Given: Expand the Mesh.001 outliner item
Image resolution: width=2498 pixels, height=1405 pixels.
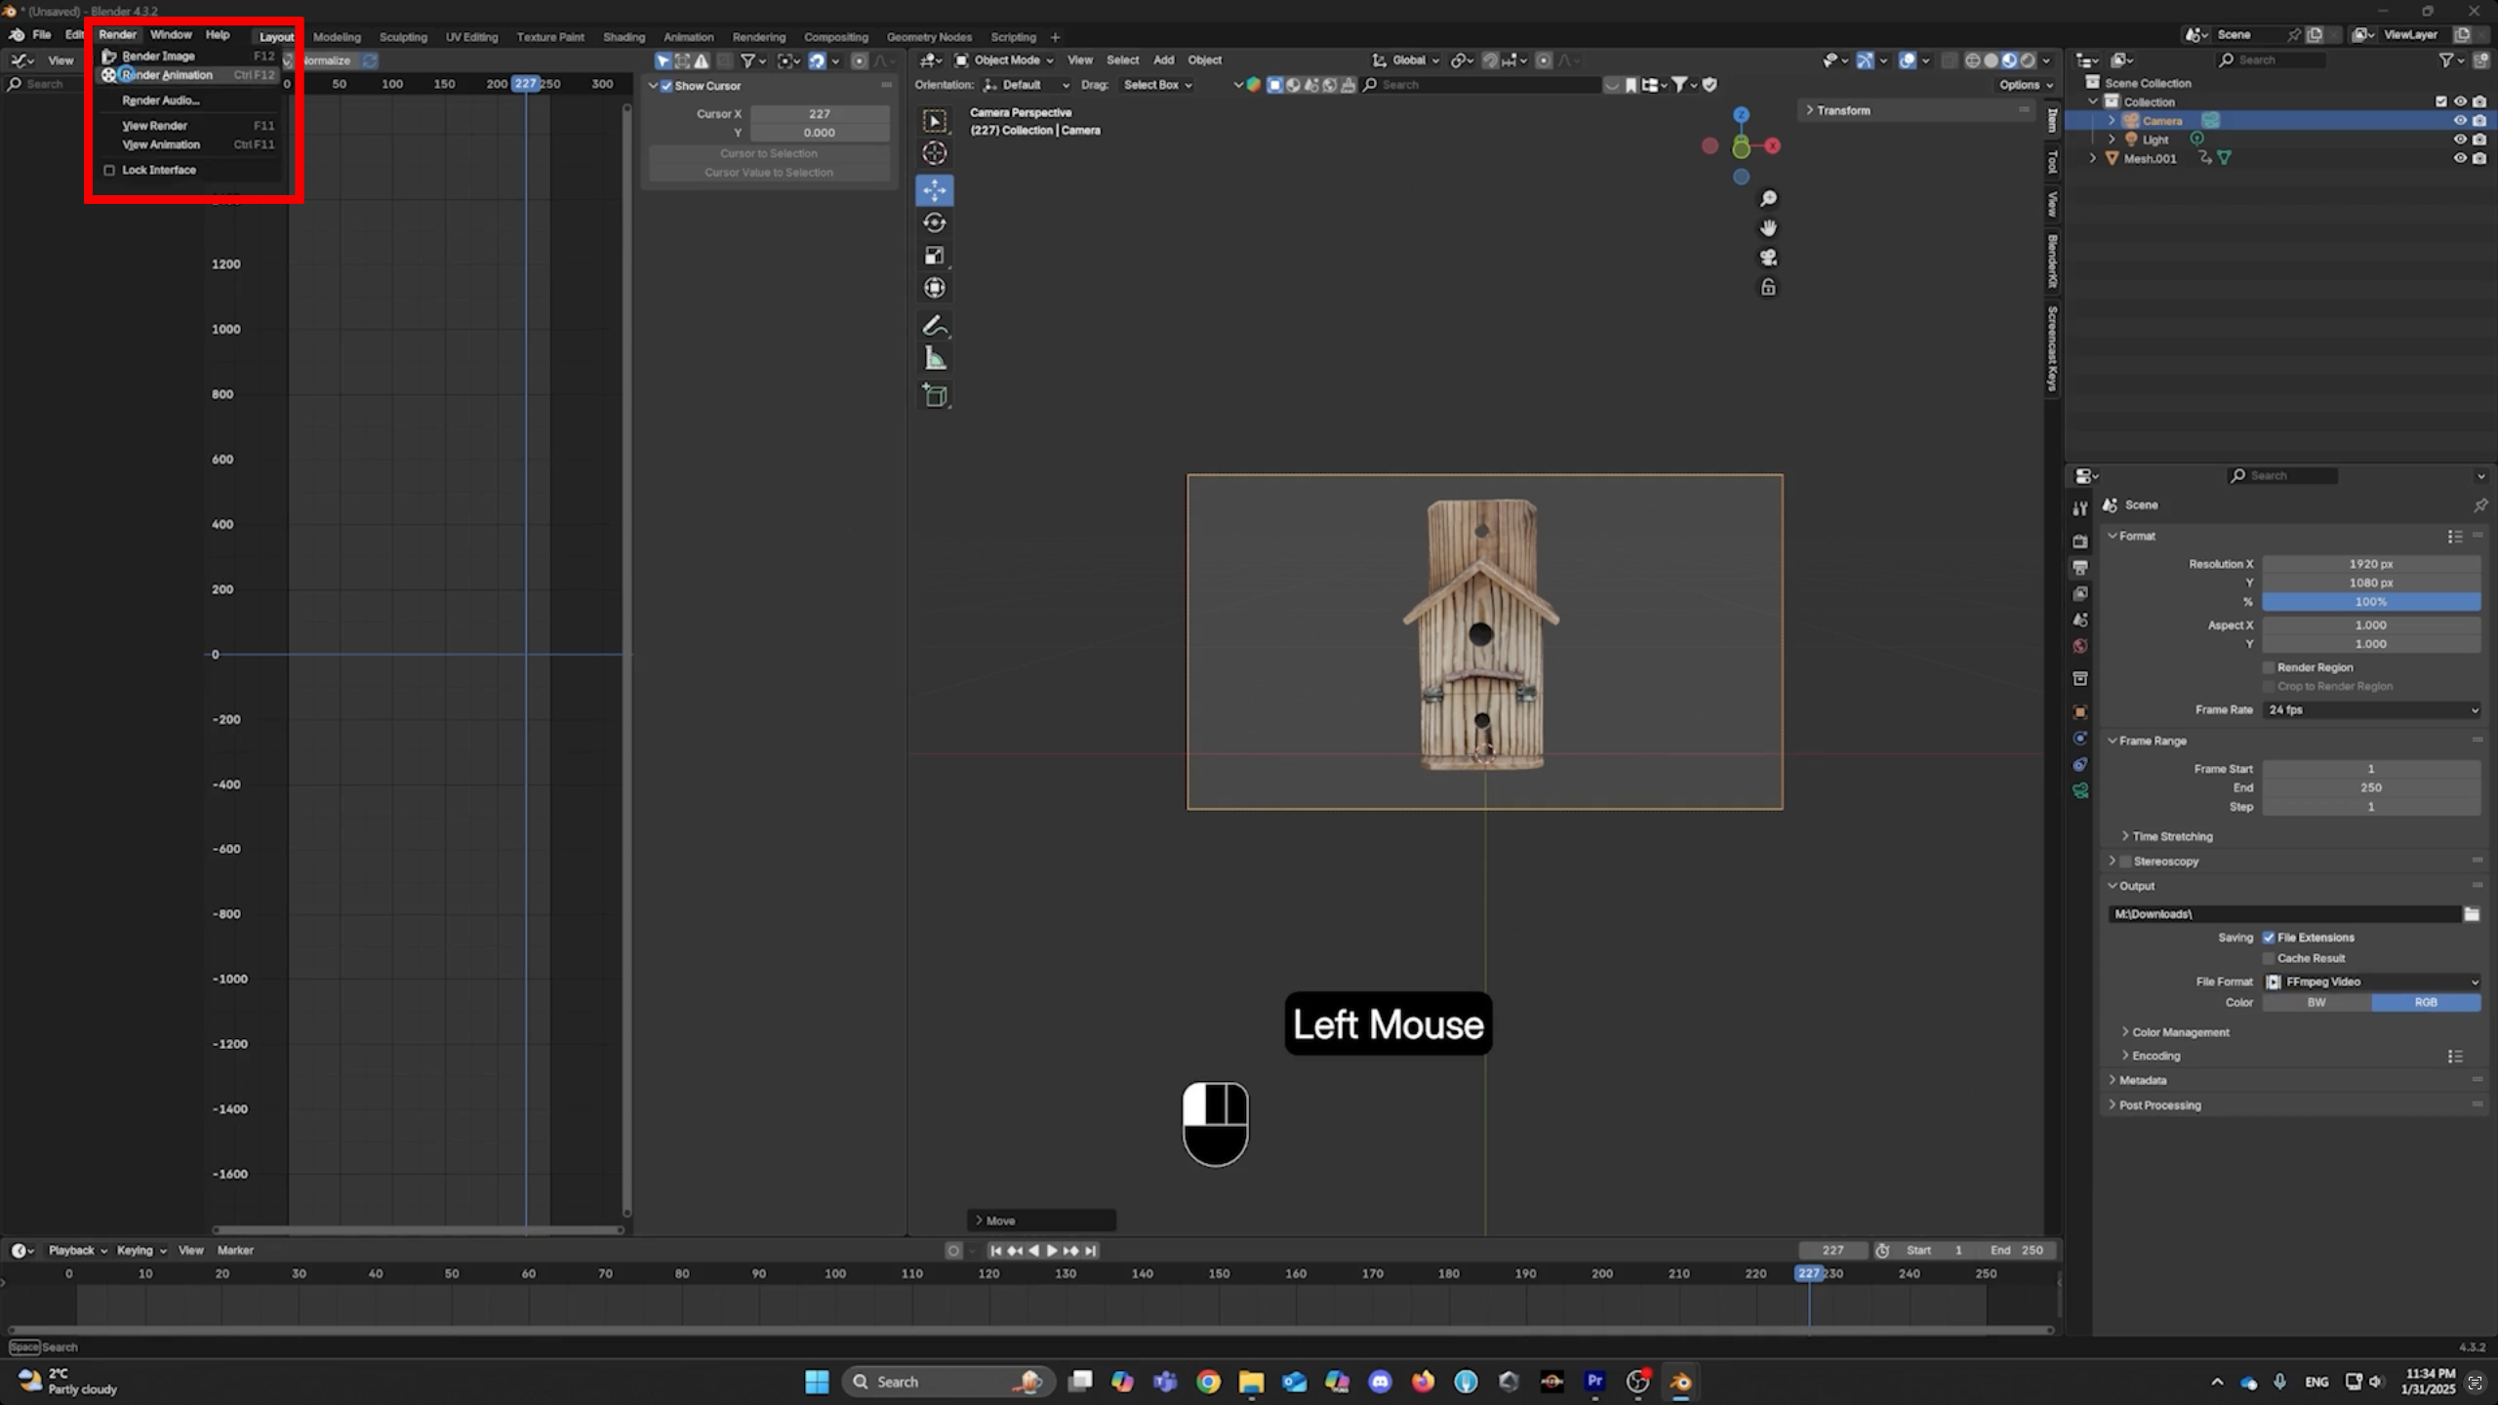Looking at the screenshot, I should pyautogui.click(x=2094, y=157).
